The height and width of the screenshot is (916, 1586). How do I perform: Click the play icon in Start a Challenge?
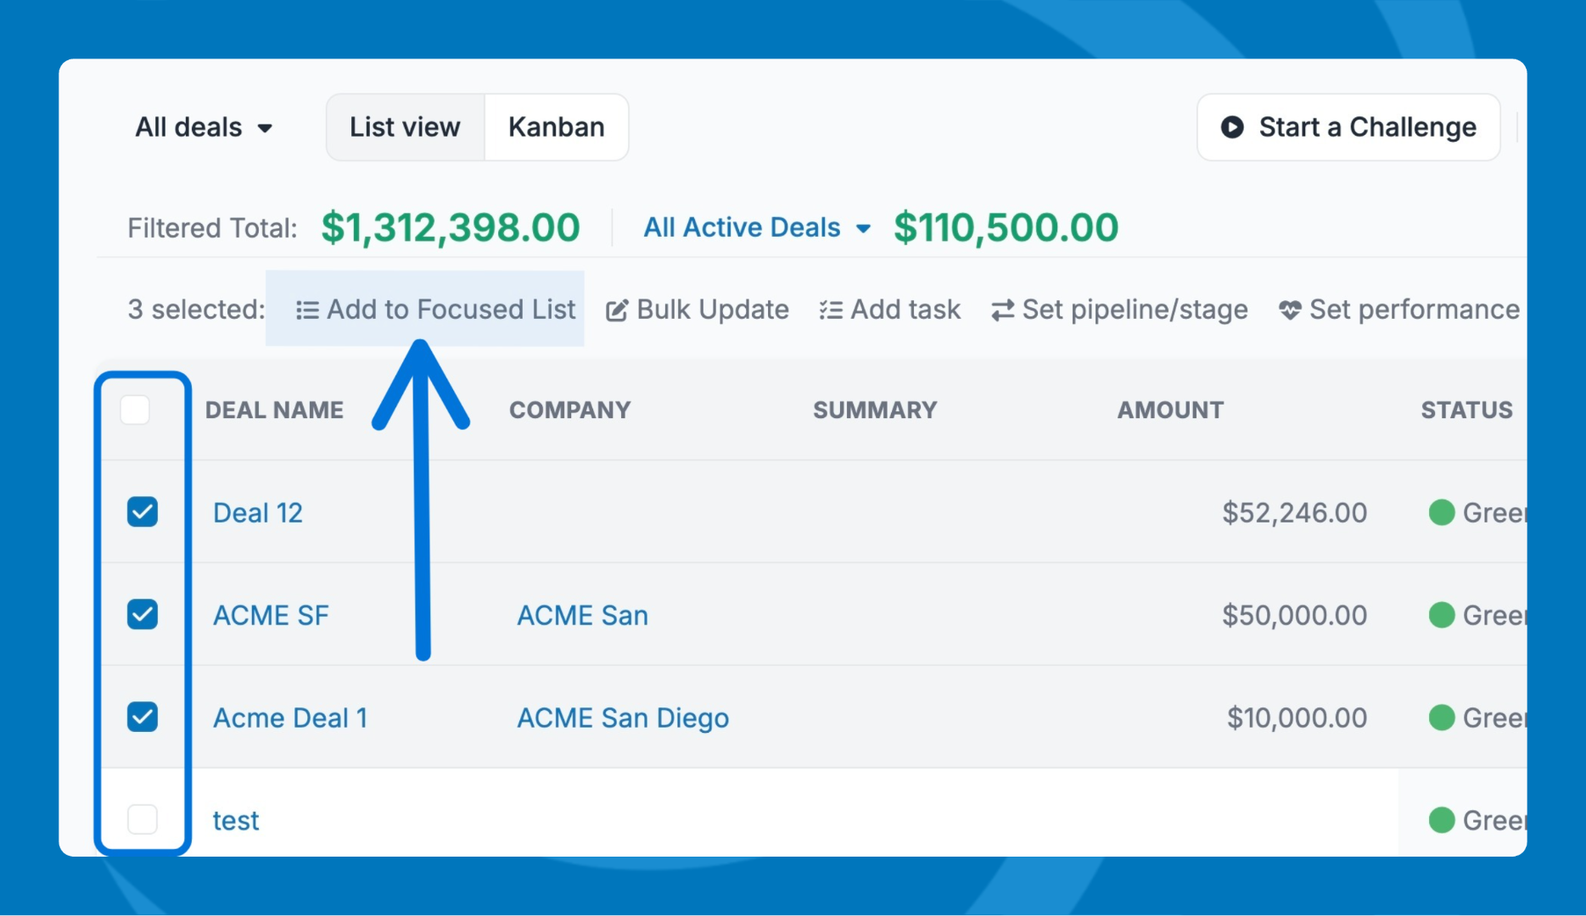click(x=1232, y=127)
